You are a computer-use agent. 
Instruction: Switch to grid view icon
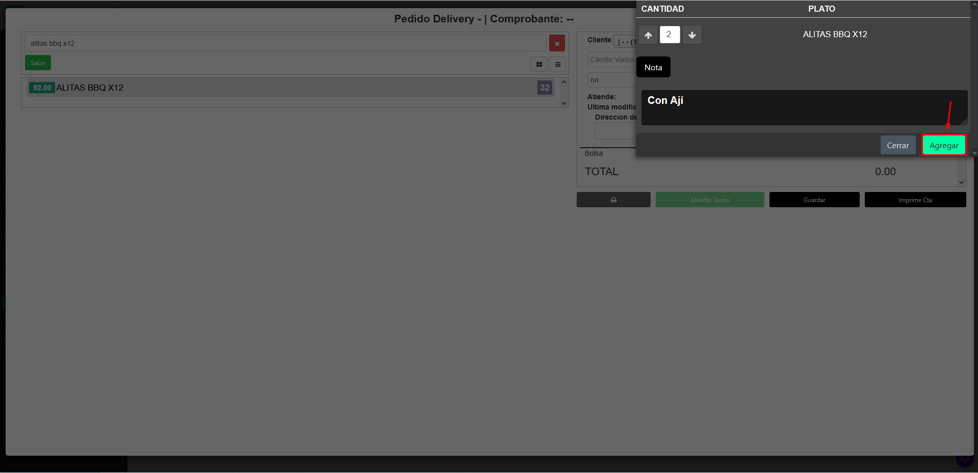(539, 64)
